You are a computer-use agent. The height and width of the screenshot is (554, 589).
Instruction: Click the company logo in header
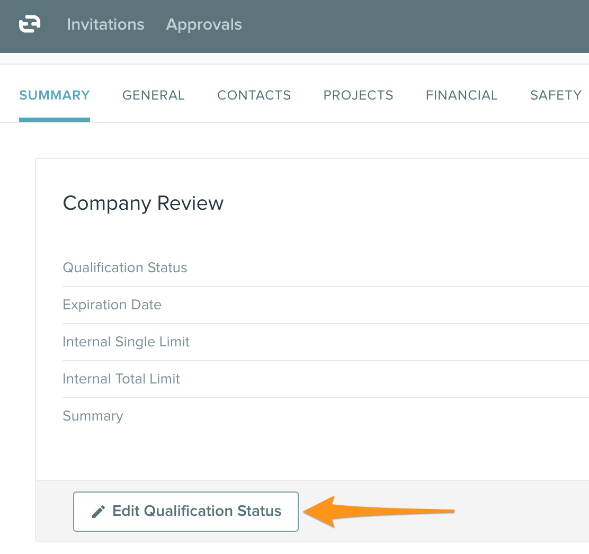pyautogui.click(x=30, y=24)
